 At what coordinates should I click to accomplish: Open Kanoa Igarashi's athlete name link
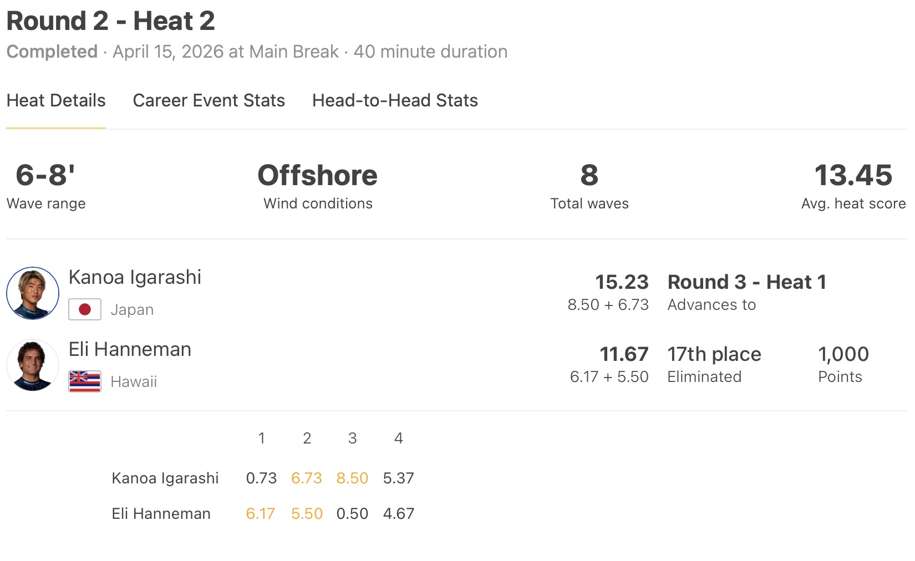pyautogui.click(x=135, y=277)
